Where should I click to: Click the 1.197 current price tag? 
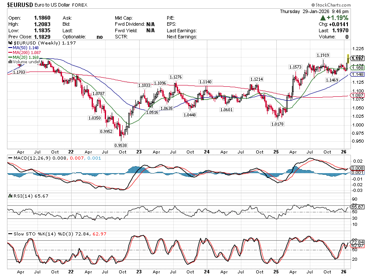[x=357, y=58]
